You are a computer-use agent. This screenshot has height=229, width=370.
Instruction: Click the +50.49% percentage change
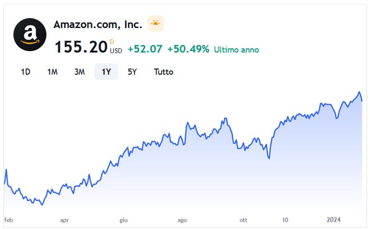pos(188,49)
